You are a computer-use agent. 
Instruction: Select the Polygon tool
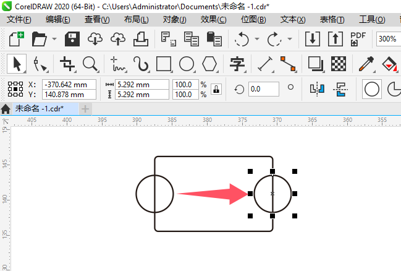[209, 64]
